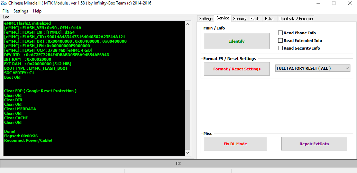
Task: Click the DEV RID log line
Action: pyautogui.click(x=57, y=55)
